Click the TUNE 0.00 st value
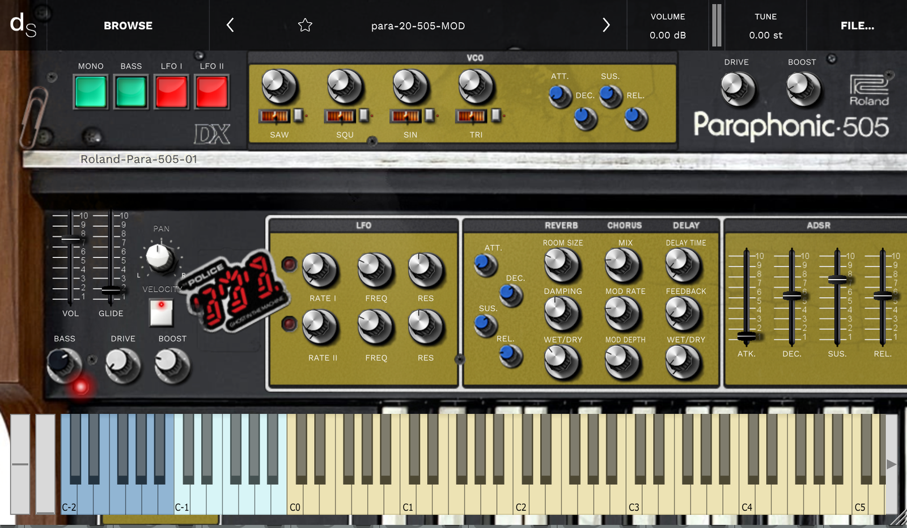 pos(765,35)
